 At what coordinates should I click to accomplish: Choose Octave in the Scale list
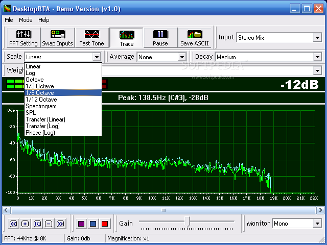coord(63,80)
